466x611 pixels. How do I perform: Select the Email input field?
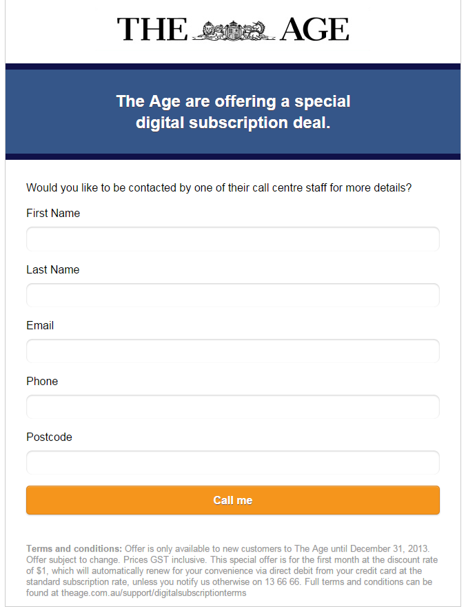pyautogui.click(x=233, y=351)
